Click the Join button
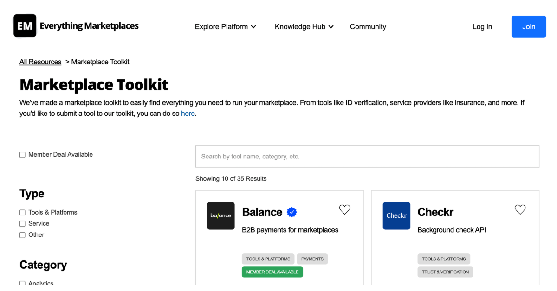This screenshot has width=557, height=291. coord(529,26)
